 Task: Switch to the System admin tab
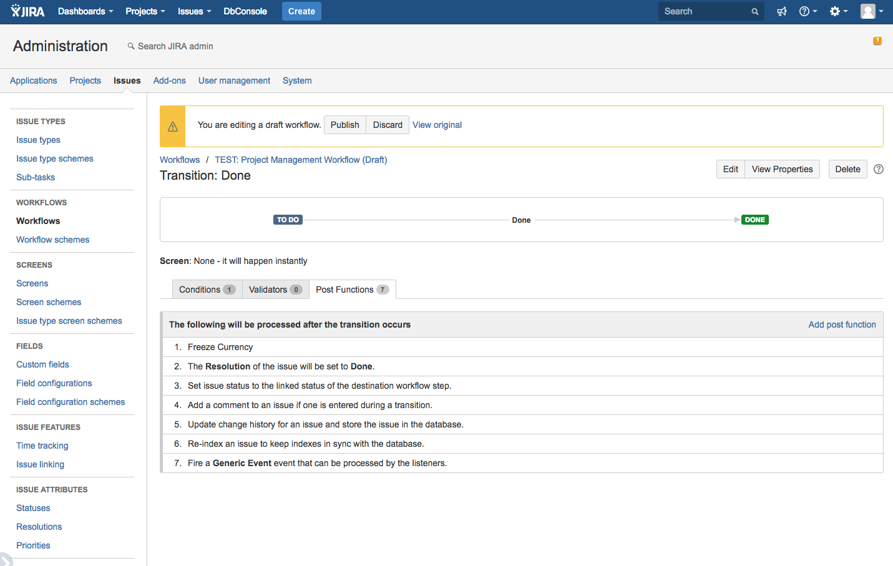(x=297, y=81)
